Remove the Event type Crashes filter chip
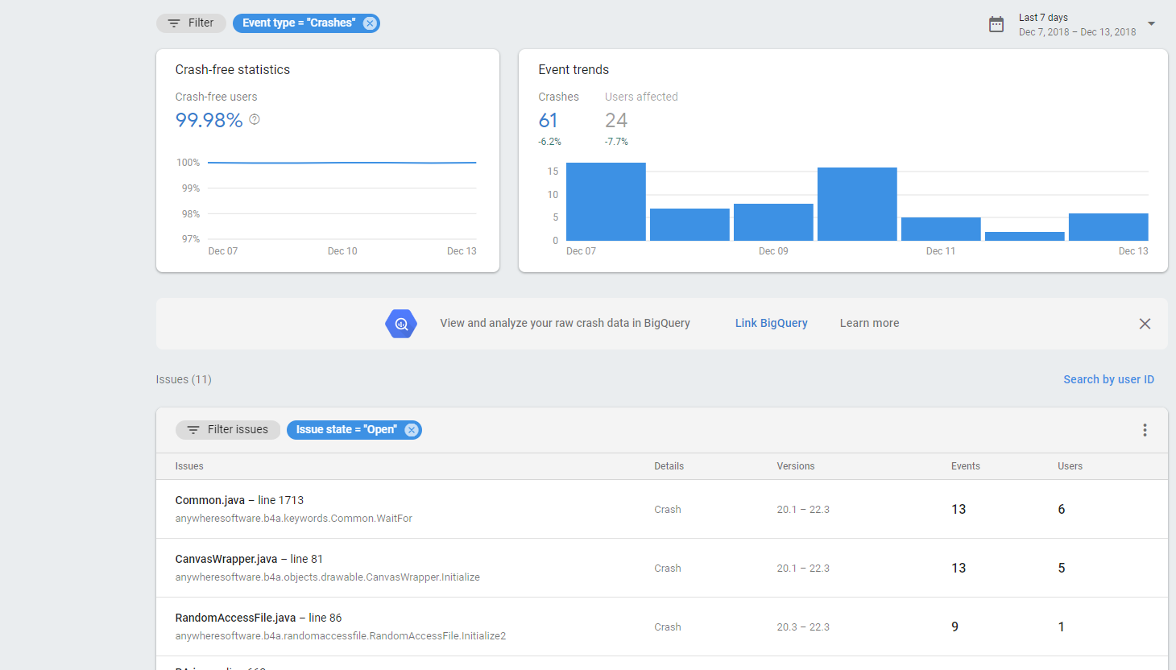1176x670 pixels. tap(370, 23)
